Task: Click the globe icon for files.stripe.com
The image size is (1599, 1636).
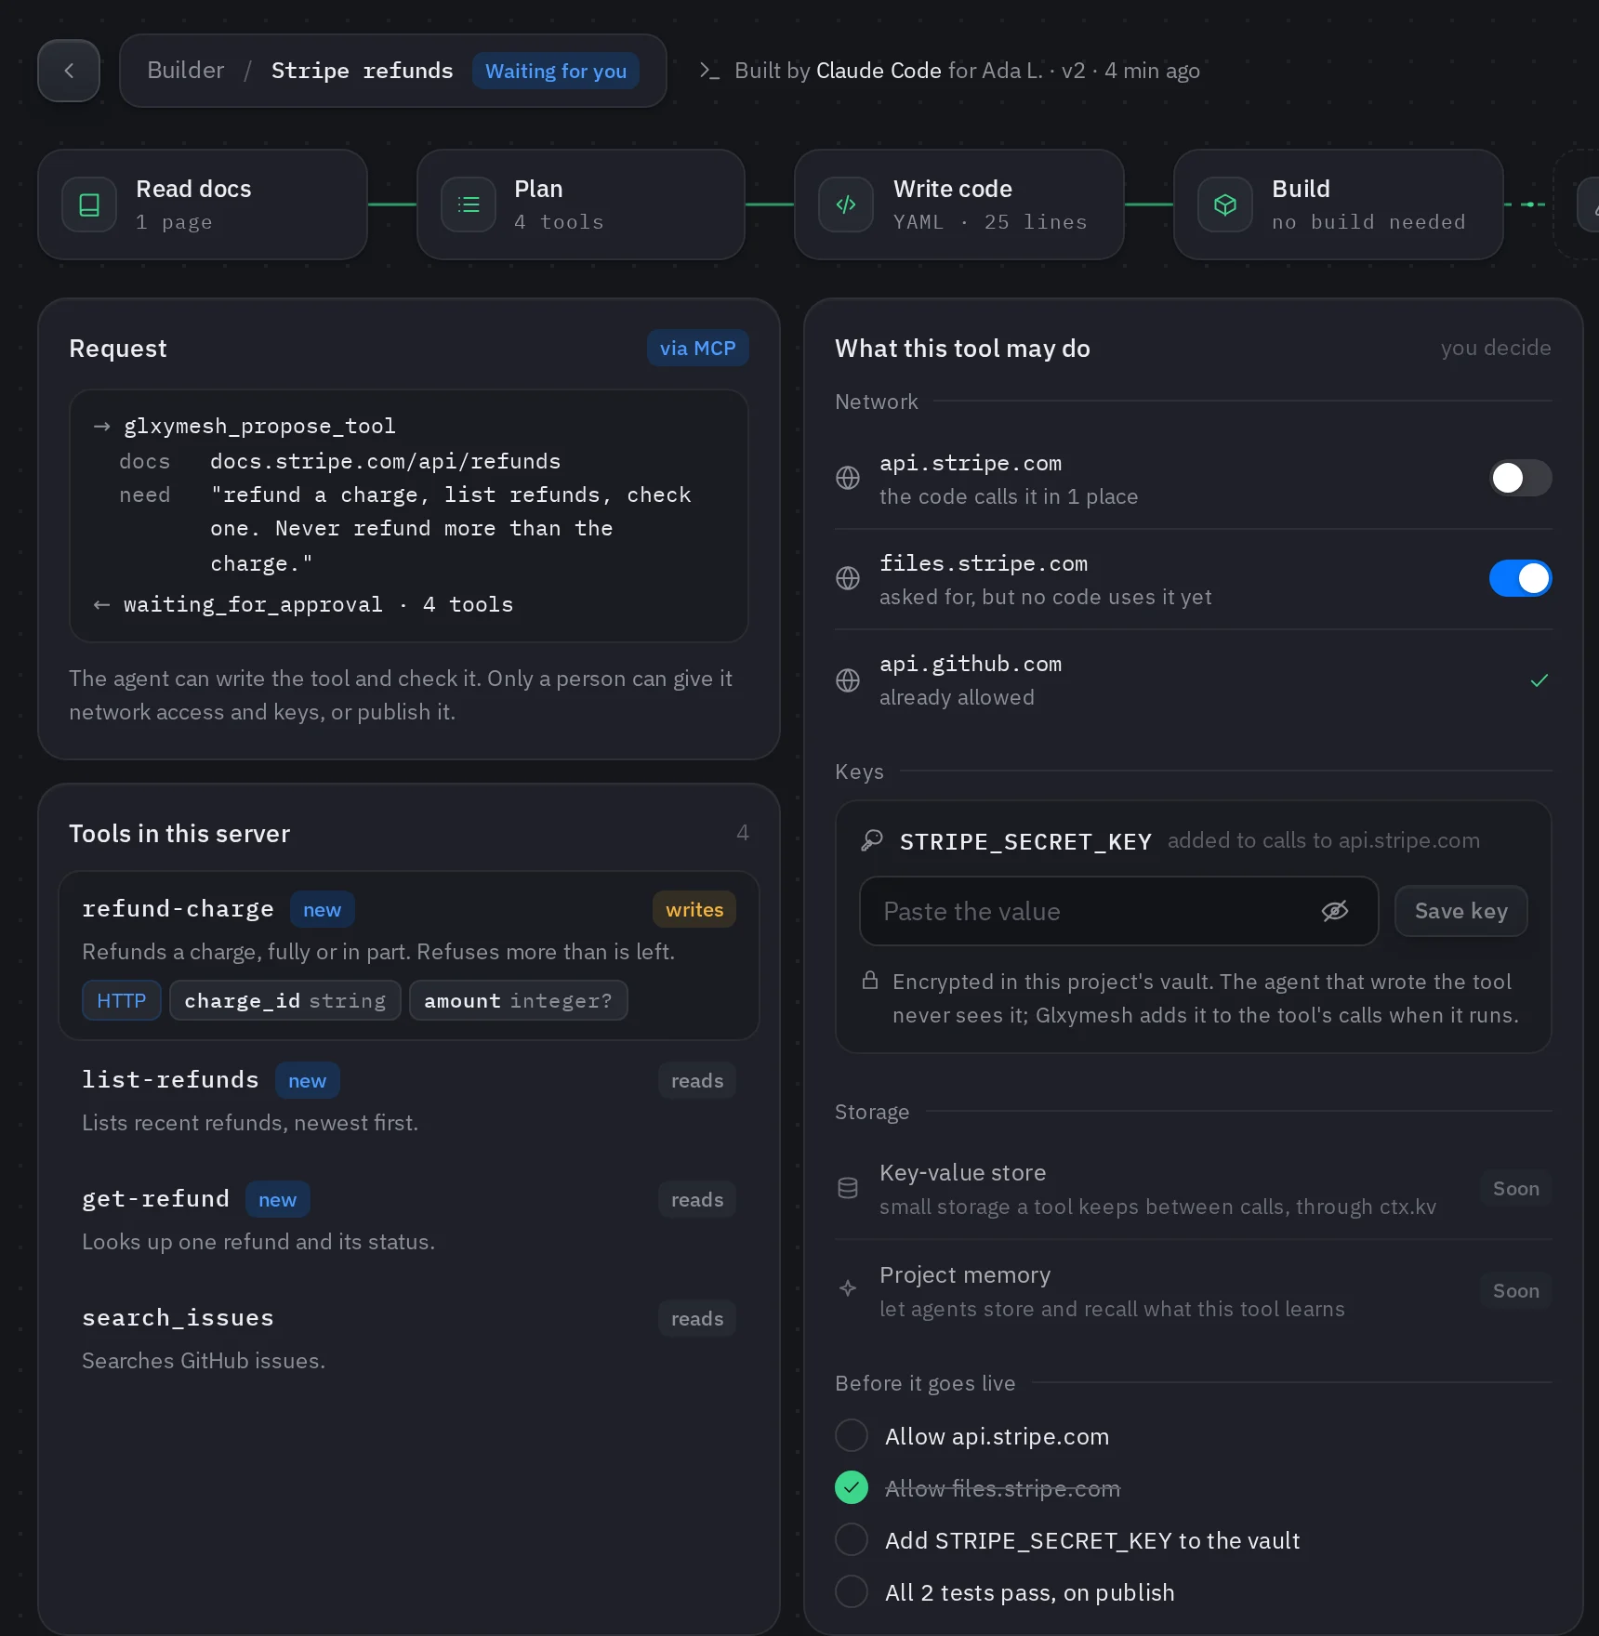Action: click(848, 578)
